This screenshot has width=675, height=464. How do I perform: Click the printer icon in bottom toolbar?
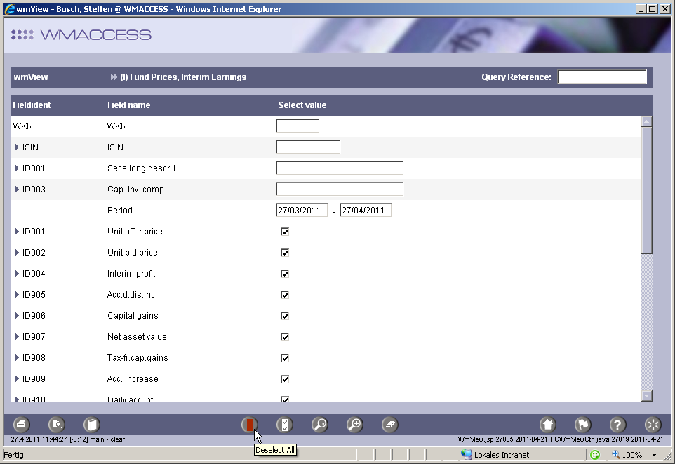[x=22, y=425]
